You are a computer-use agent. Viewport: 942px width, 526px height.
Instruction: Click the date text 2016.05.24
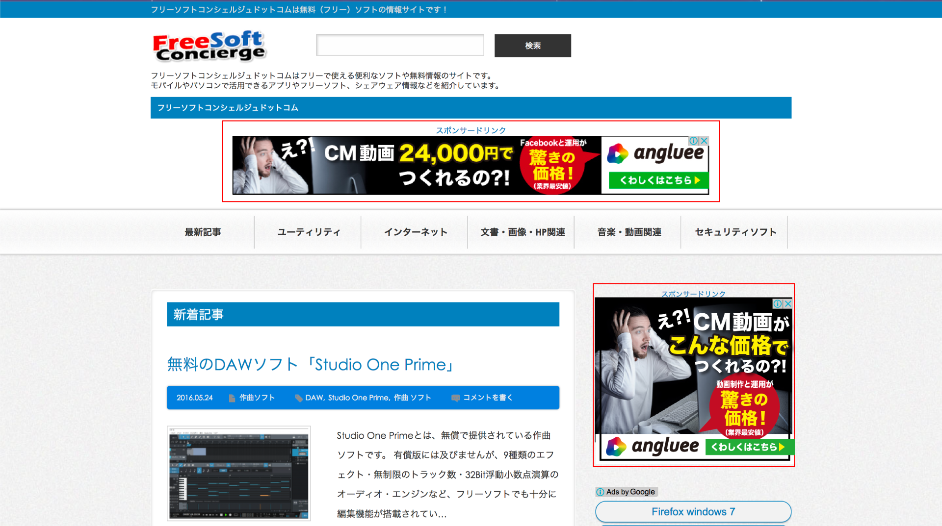tap(195, 398)
